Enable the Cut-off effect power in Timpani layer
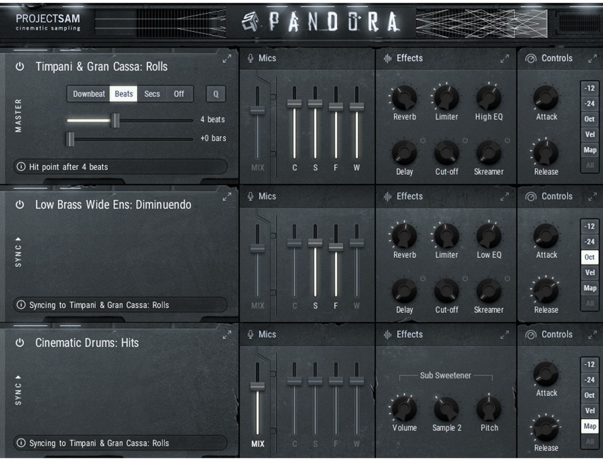This screenshot has height=461, width=603. tap(465, 140)
